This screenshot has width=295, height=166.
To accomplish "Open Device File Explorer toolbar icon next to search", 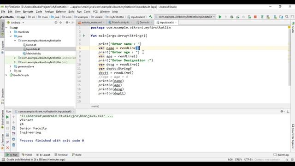I will pyautogui.click(x=281, y=17).
